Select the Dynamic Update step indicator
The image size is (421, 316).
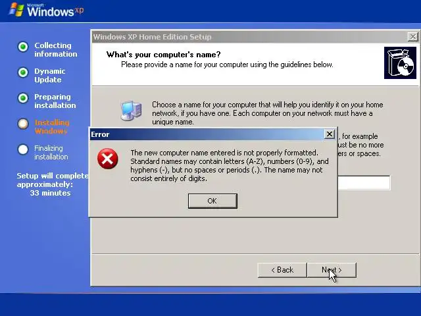click(x=23, y=72)
